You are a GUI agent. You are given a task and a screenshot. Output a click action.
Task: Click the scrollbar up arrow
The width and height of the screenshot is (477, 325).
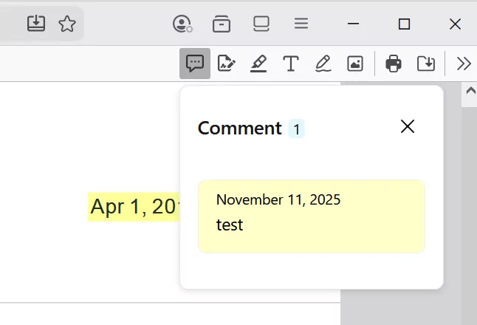469,92
